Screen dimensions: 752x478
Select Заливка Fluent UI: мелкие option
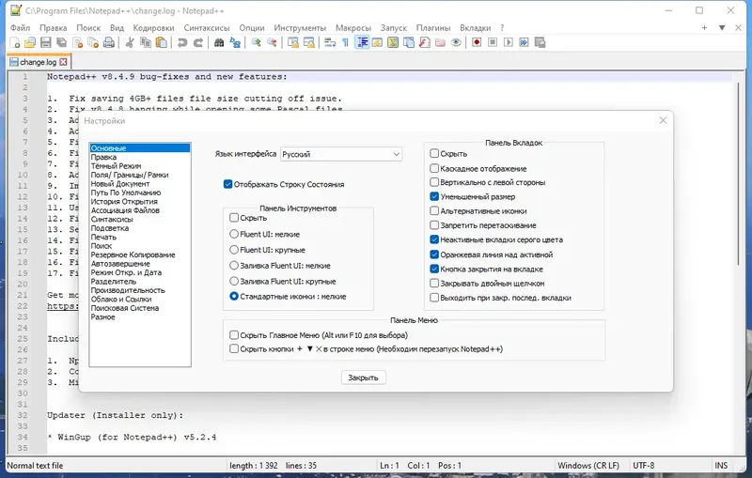click(234, 266)
